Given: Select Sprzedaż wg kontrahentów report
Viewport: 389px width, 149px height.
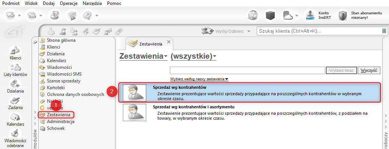Looking at the screenshot, I should 250,93.
